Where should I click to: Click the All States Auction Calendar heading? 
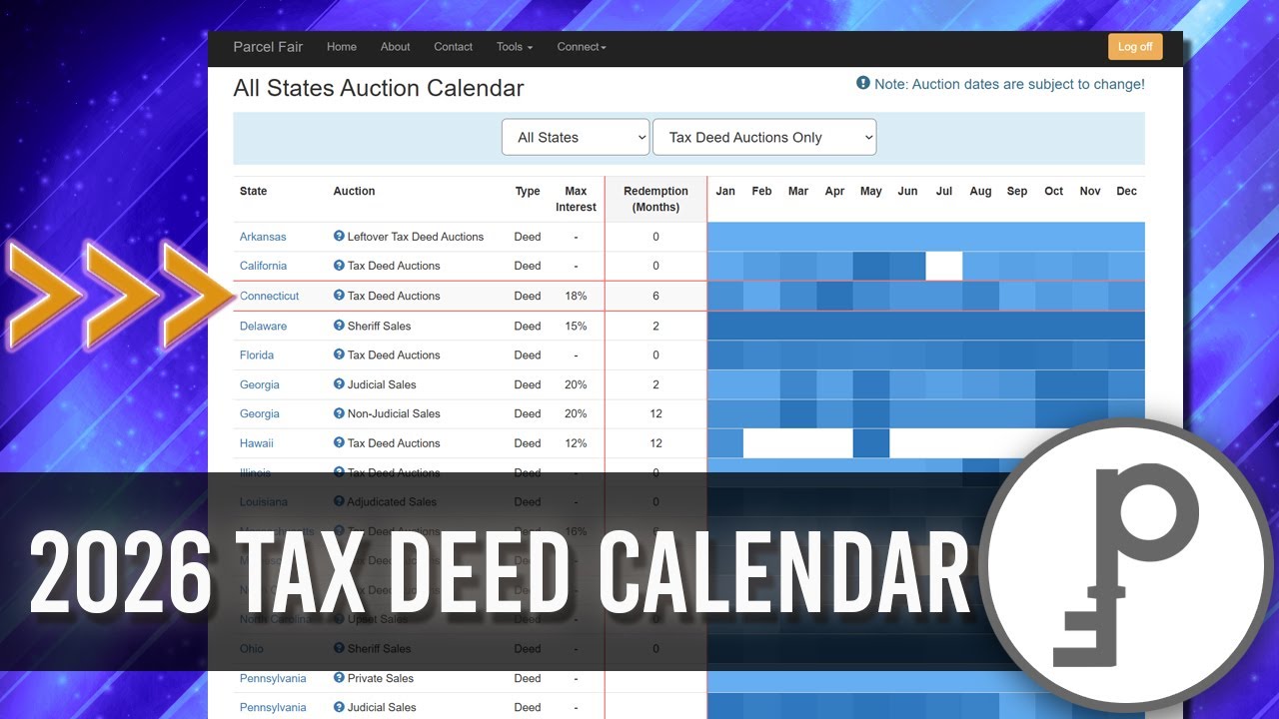379,88
